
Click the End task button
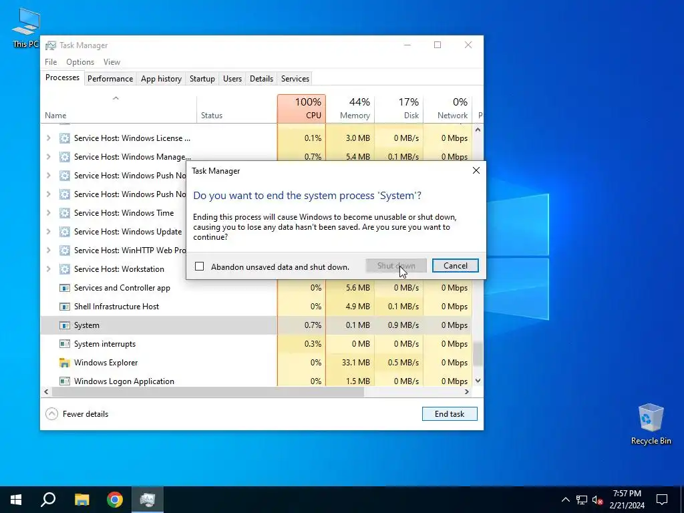click(450, 414)
